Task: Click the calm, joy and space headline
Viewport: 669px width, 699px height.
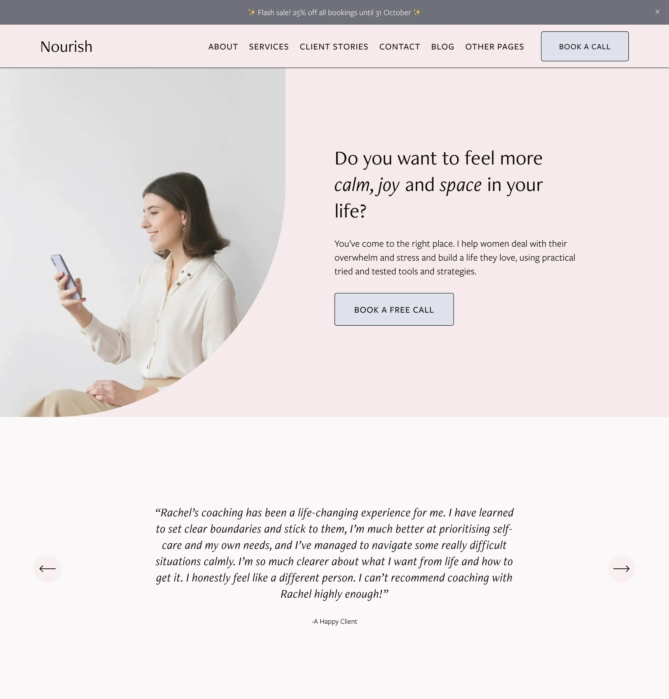Action: [x=439, y=184]
